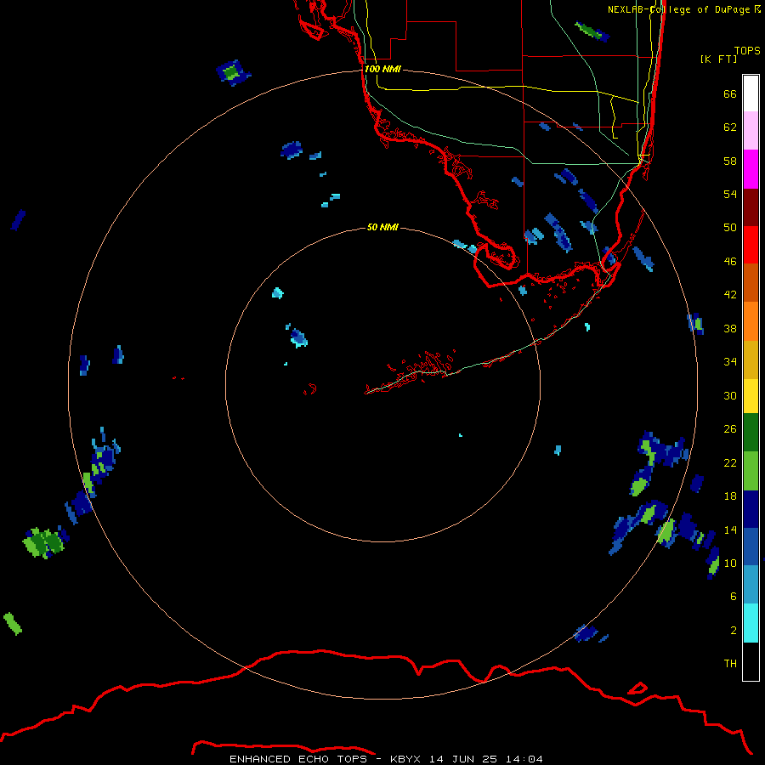The height and width of the screenshot is (765, 765).
Task: Click the "18" legend value
Action: pyautogui.click(x=730, y=496)
